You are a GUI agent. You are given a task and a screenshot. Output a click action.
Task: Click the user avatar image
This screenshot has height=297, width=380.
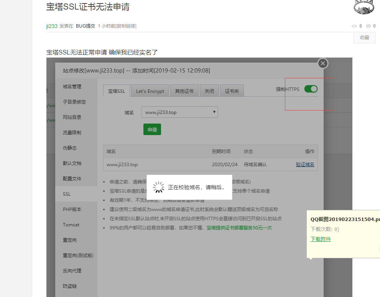click(x=364, y=7)
